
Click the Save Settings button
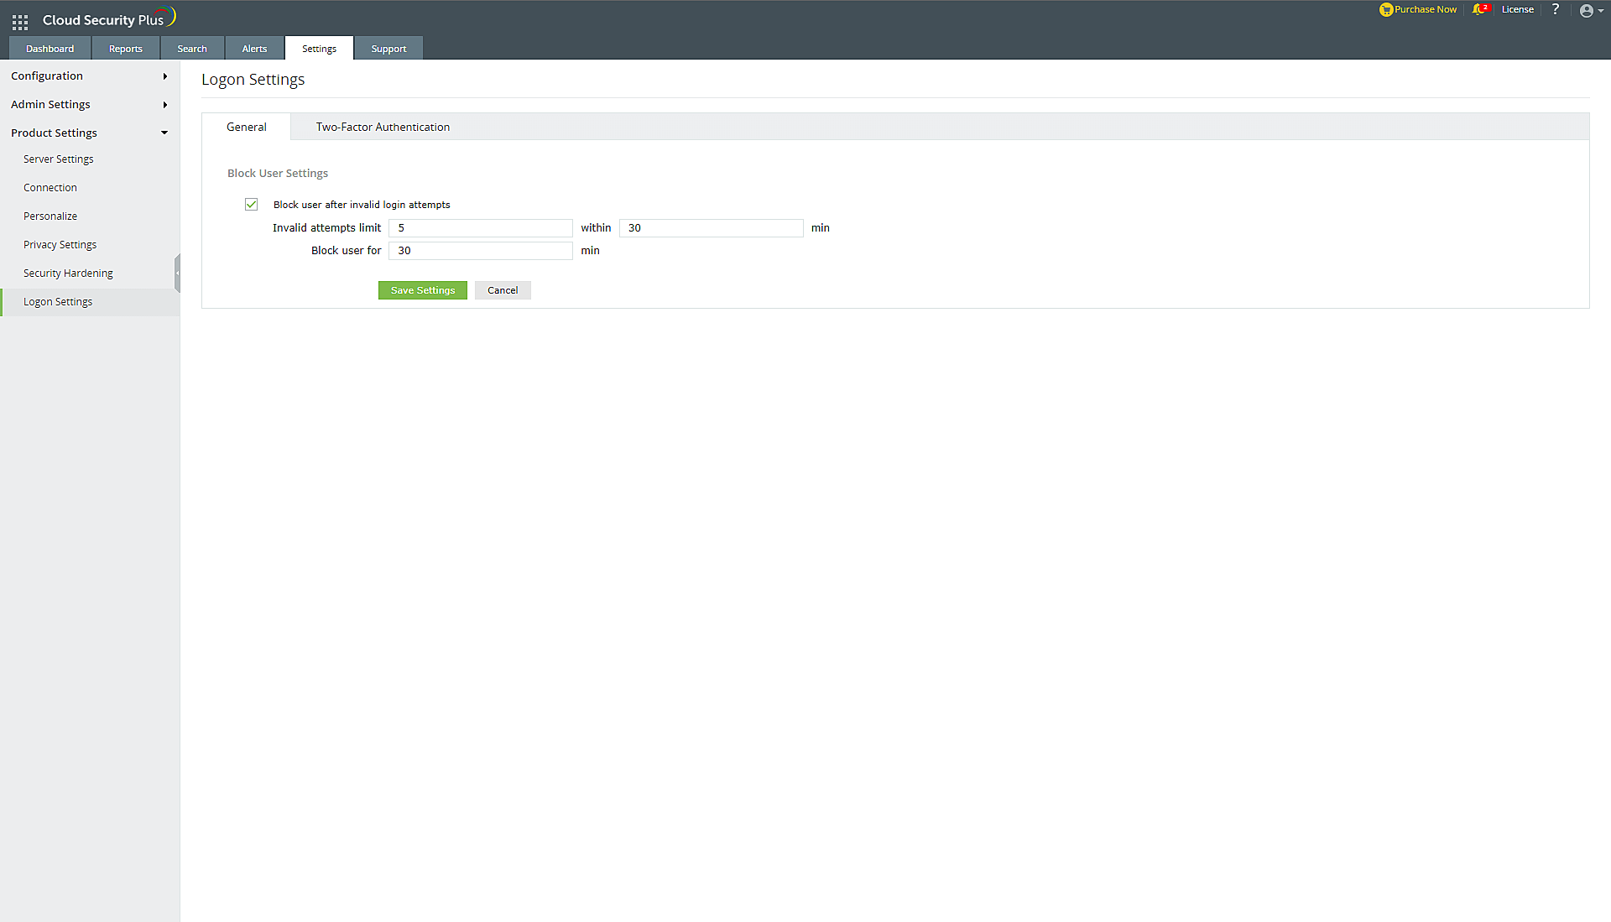tap(422, 290)
